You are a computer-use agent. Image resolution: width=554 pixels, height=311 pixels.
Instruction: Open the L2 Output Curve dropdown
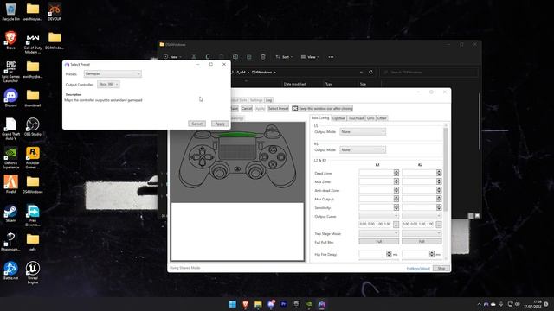click(x=379, y=216)
